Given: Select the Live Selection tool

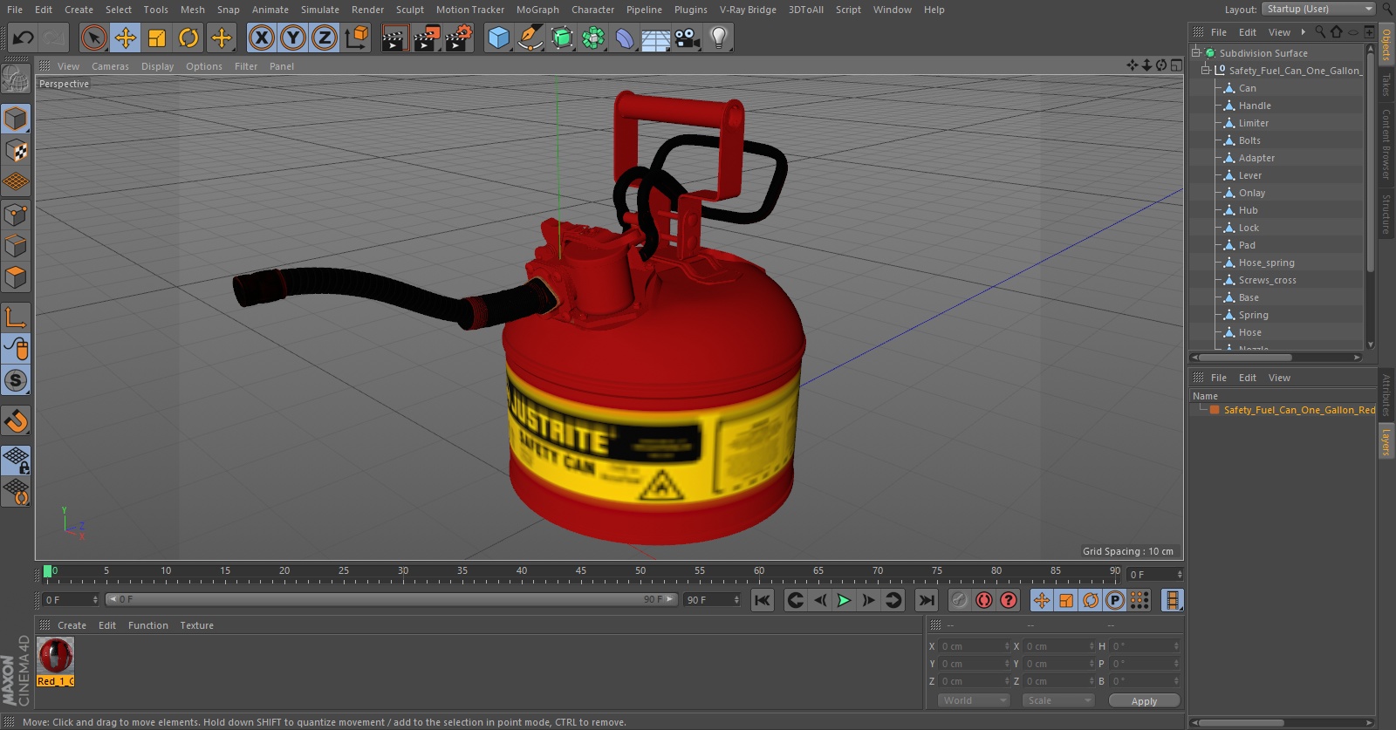Looking at the screenshot, I should pos(94,38).
